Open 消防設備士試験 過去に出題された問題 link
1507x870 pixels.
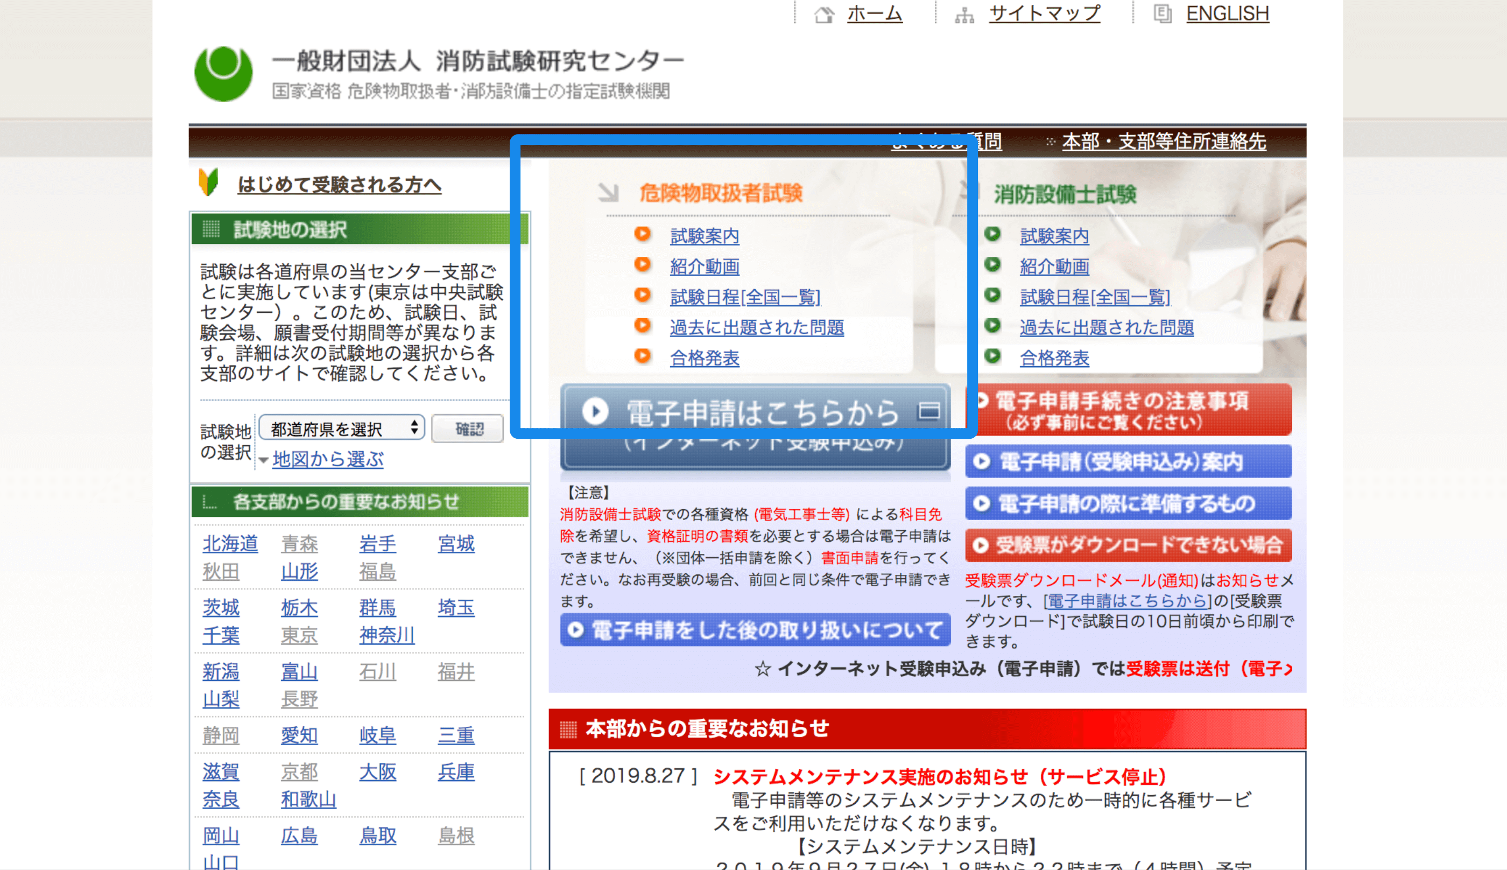(1106, 327)
